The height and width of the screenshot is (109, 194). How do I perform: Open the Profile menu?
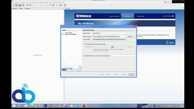pyautogui.click(x=46, y=2)
